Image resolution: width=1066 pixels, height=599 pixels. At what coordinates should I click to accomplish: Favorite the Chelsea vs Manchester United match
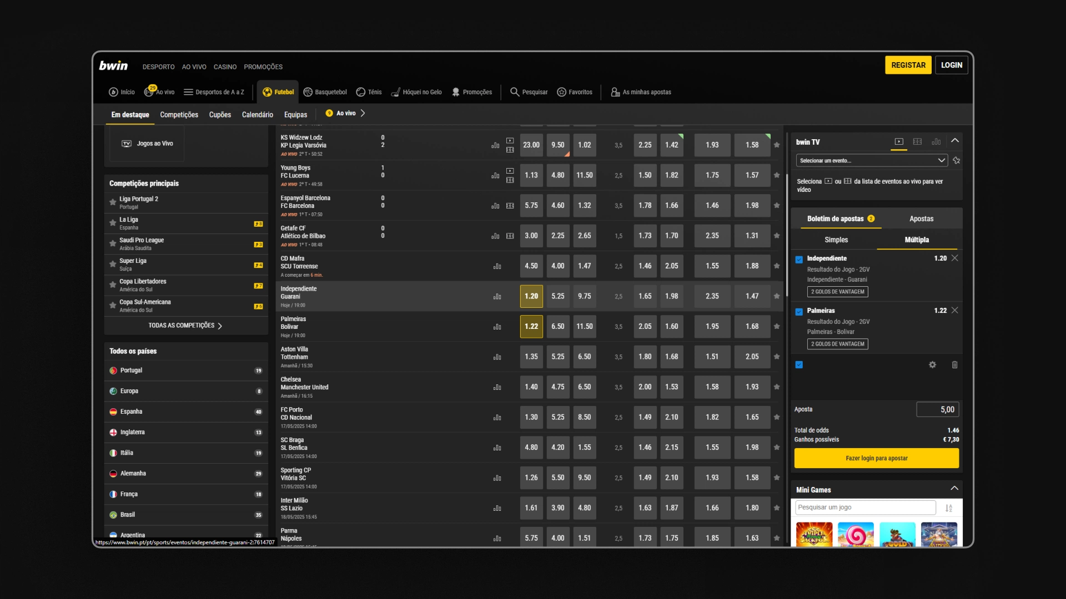coord(777,387)
